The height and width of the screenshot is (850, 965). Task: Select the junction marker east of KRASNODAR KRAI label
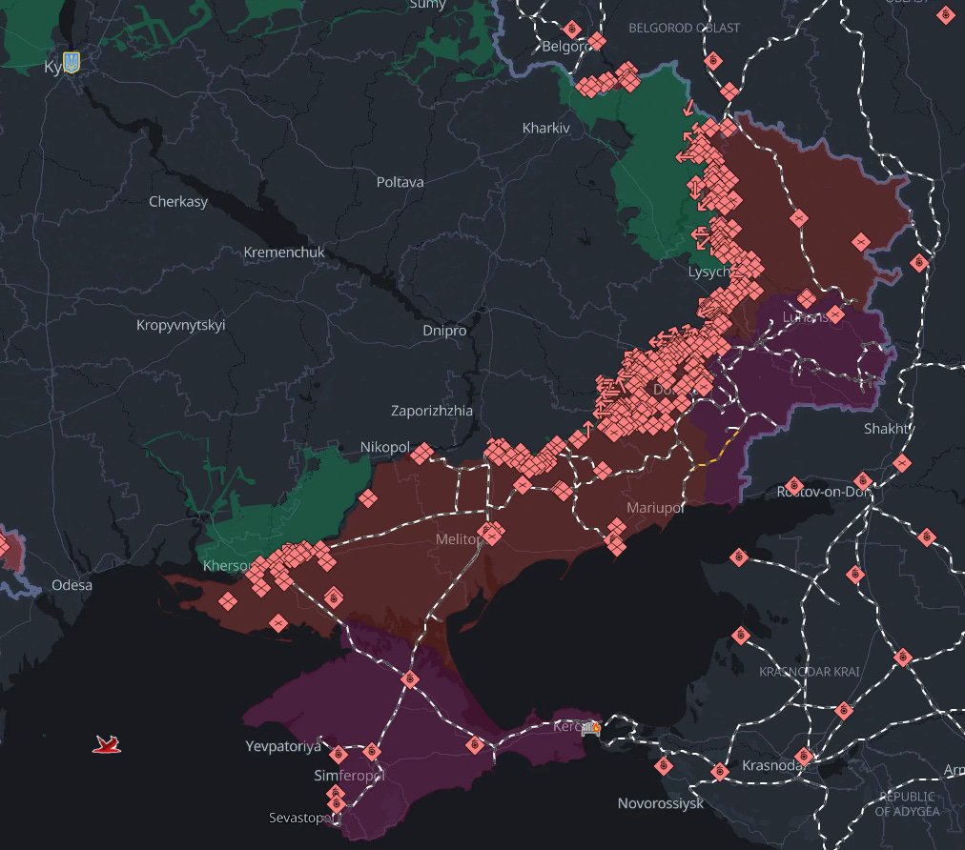click(x=903, y=657)
